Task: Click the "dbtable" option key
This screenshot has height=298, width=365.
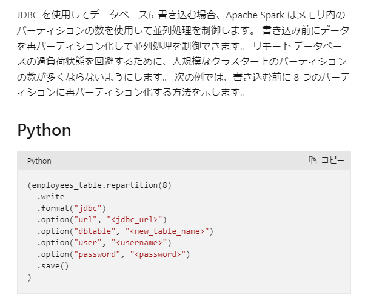Action: pos(95,231)
